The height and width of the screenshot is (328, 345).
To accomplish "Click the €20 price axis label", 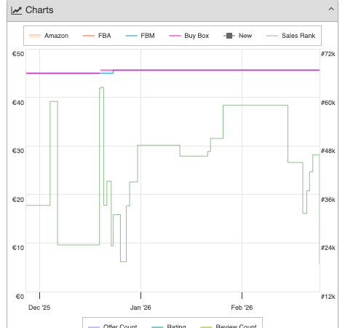I will [x=18, y=200].
